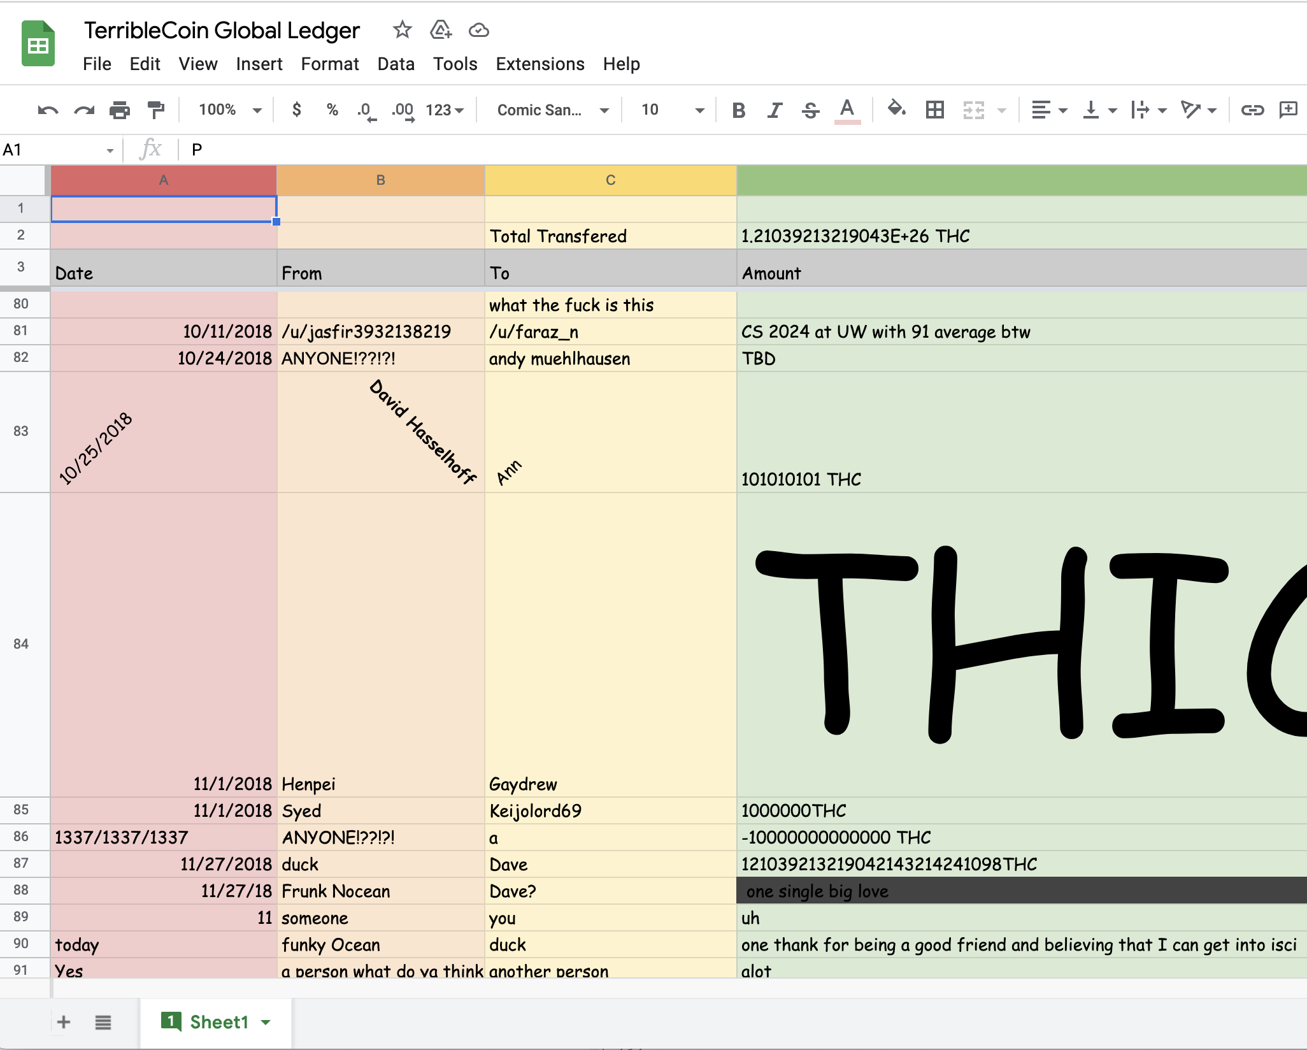This screenshot has width=1307, height=1050.
Task: Open the File menu
Action: (x=97, y=64)
